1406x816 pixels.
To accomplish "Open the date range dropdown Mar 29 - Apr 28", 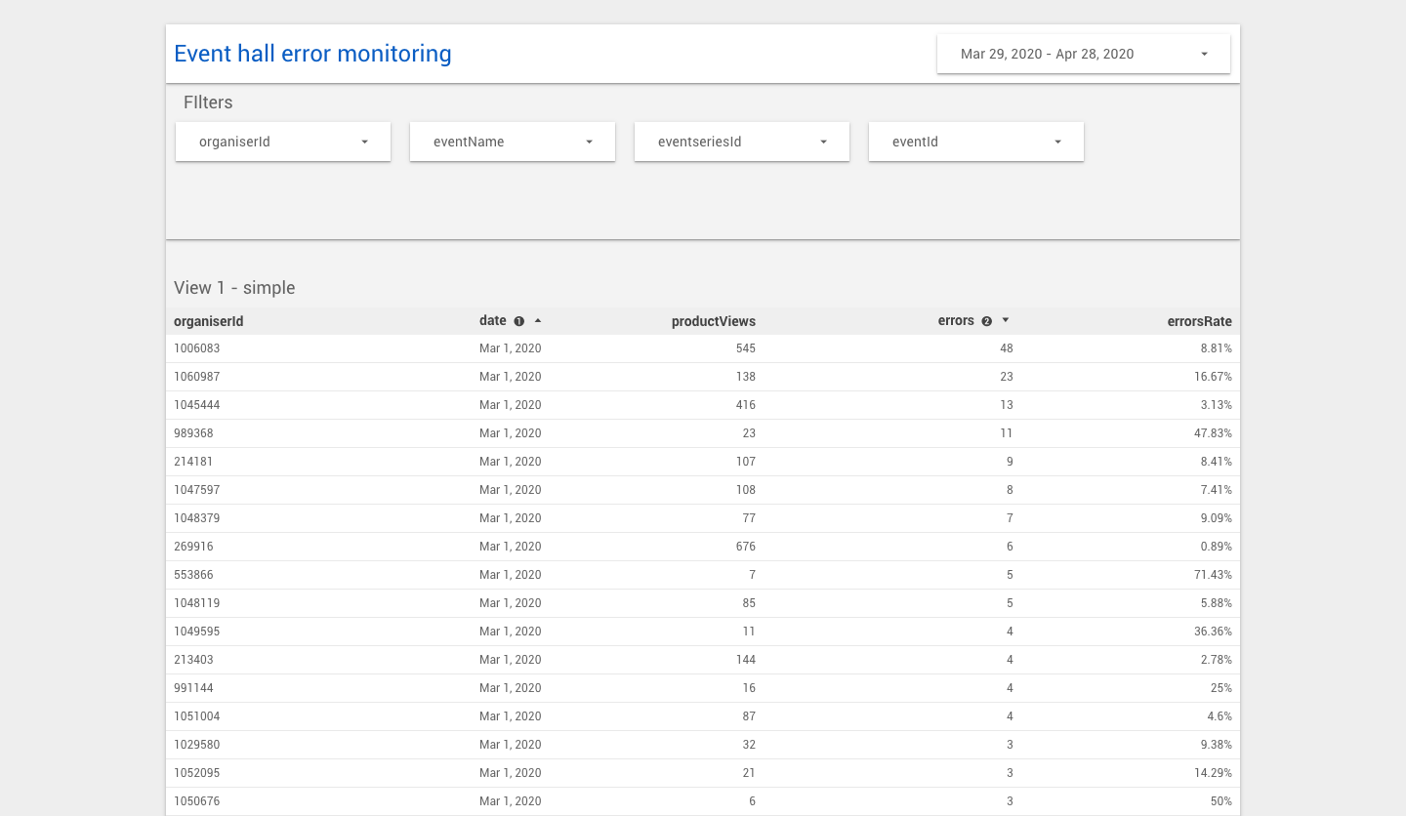I will pos(1084,54).
